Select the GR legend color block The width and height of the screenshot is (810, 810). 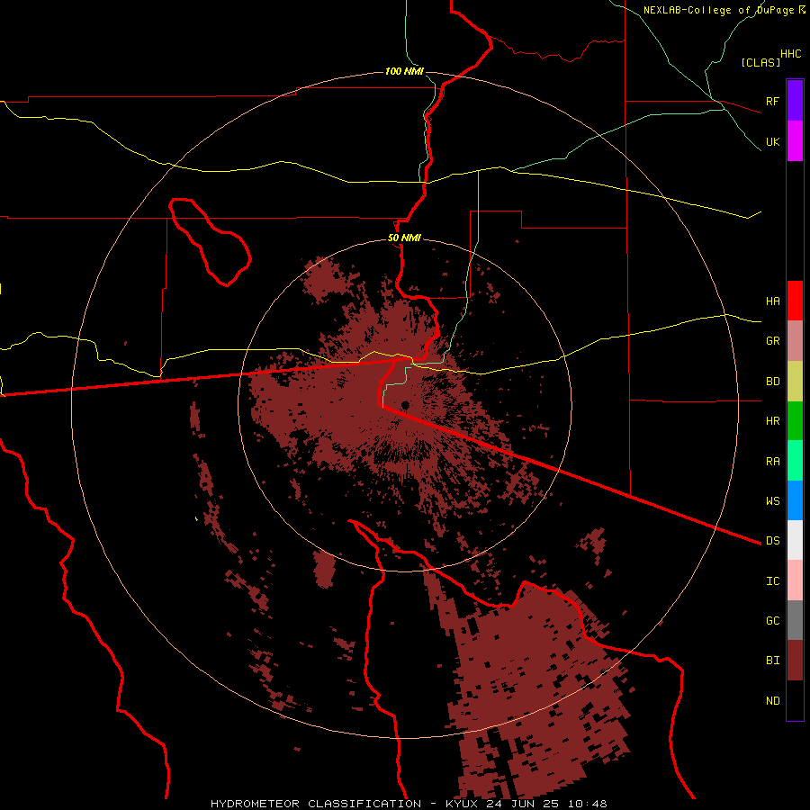(x=795, y=341)
